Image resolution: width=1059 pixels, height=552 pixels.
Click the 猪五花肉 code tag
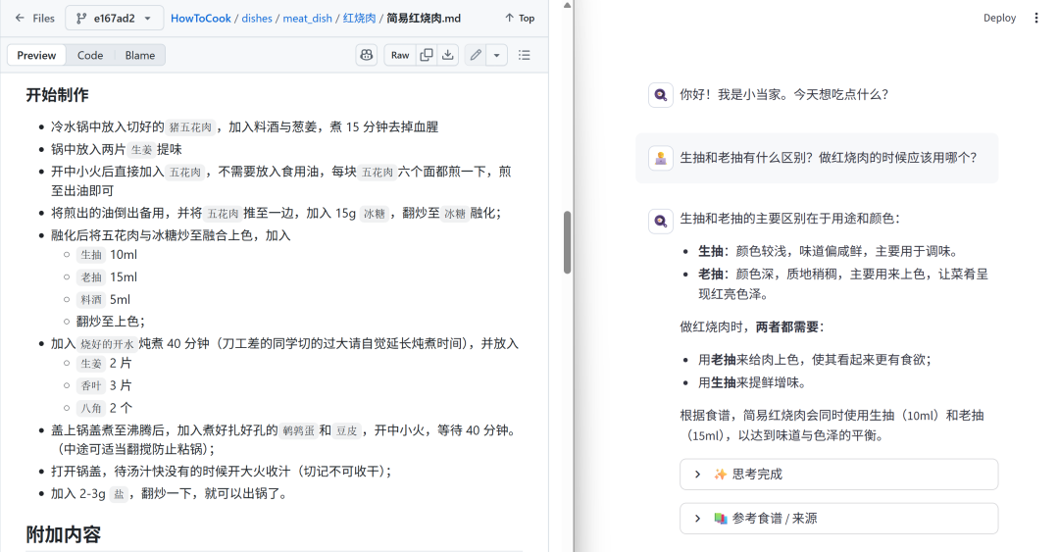190,127
